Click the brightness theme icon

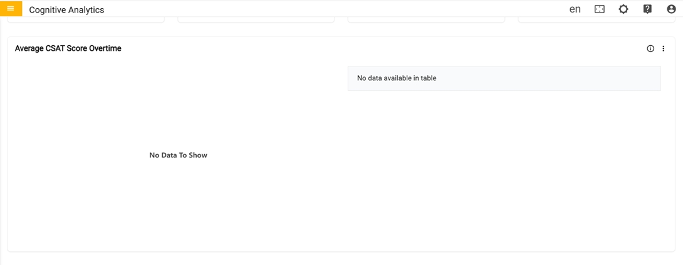623,9
